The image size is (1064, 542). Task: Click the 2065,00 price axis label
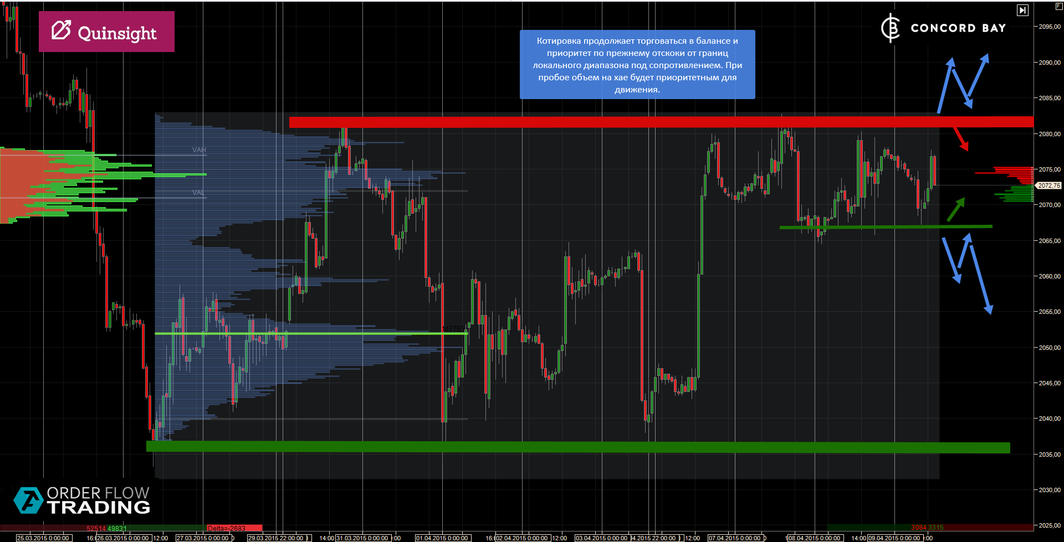tap(1050, 241)
